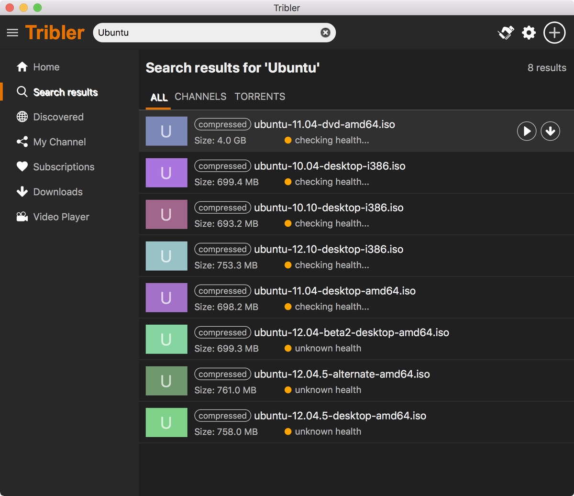Click compressed tag on ubuntu-11.04-dvd-amd64.iso
This screenshot has width=574, height=496.
point(222,124)
